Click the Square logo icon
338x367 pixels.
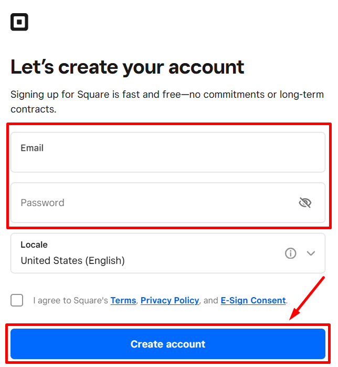(19, 22)
